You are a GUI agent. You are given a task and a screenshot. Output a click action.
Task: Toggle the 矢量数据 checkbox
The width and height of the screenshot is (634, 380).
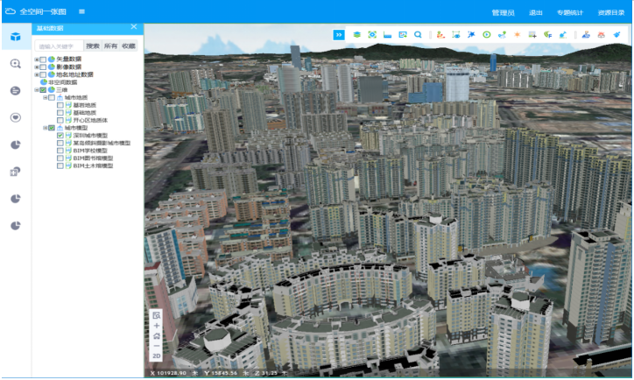coord(43,60)
